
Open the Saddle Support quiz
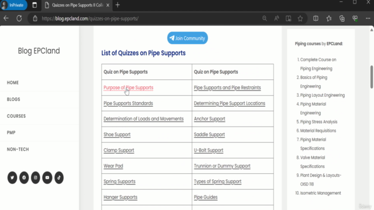pos(209,135)
